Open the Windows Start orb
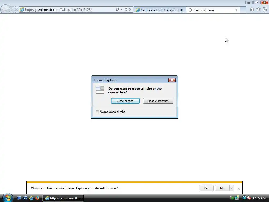Screen dimensions: 269x202 coord(8,198)
